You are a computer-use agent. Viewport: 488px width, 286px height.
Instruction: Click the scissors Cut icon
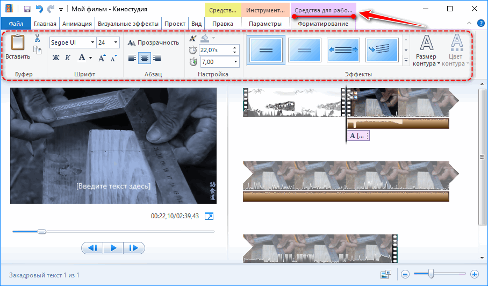pos(37,38)
